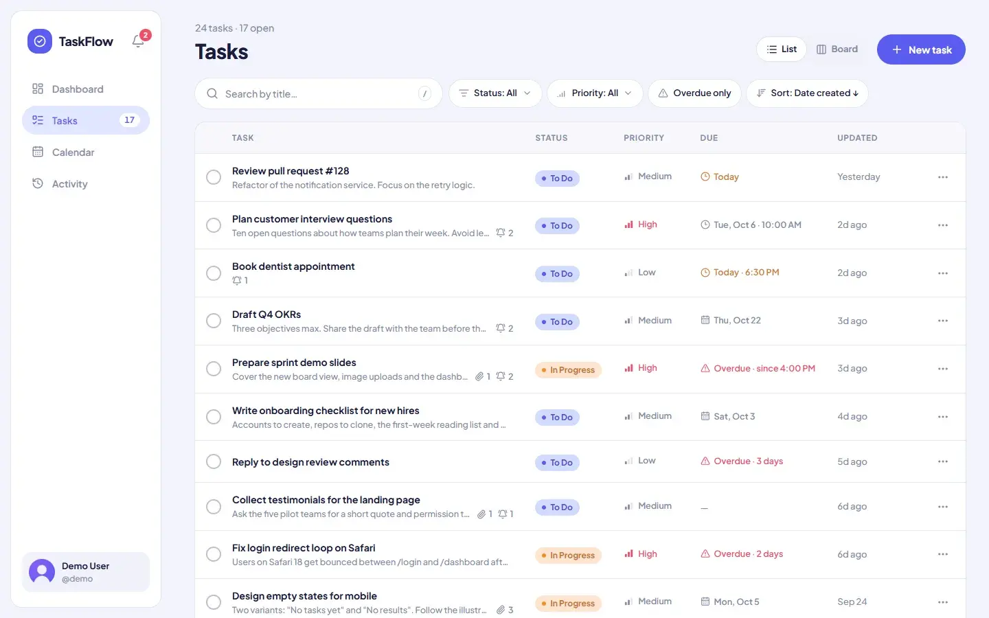Open the Sort: Date created dropdown
989x618 pixels.
tap(807, 93)
